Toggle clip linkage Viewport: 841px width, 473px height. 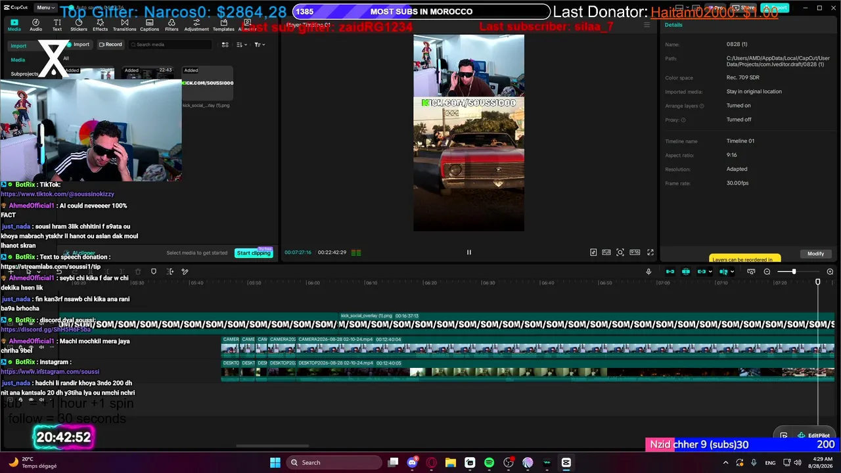pos(702,271)
